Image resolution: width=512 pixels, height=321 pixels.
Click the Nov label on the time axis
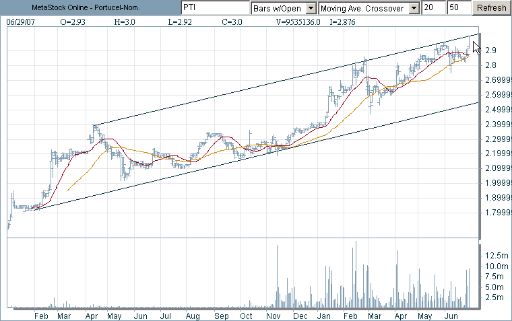[273, 315]
